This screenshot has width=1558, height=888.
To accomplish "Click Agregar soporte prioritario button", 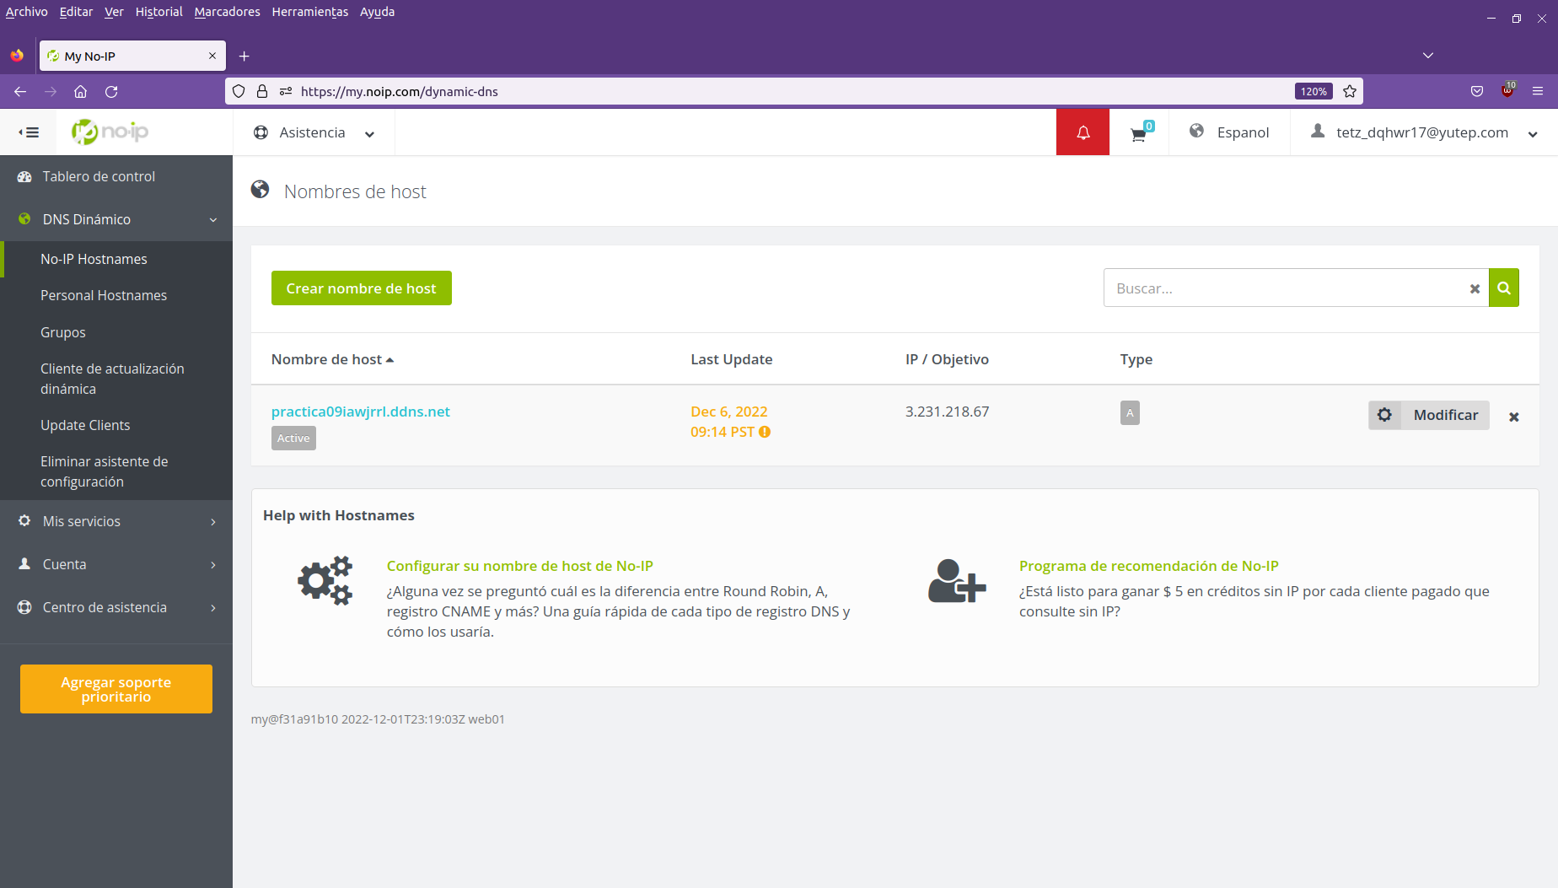I will [116, 689].
